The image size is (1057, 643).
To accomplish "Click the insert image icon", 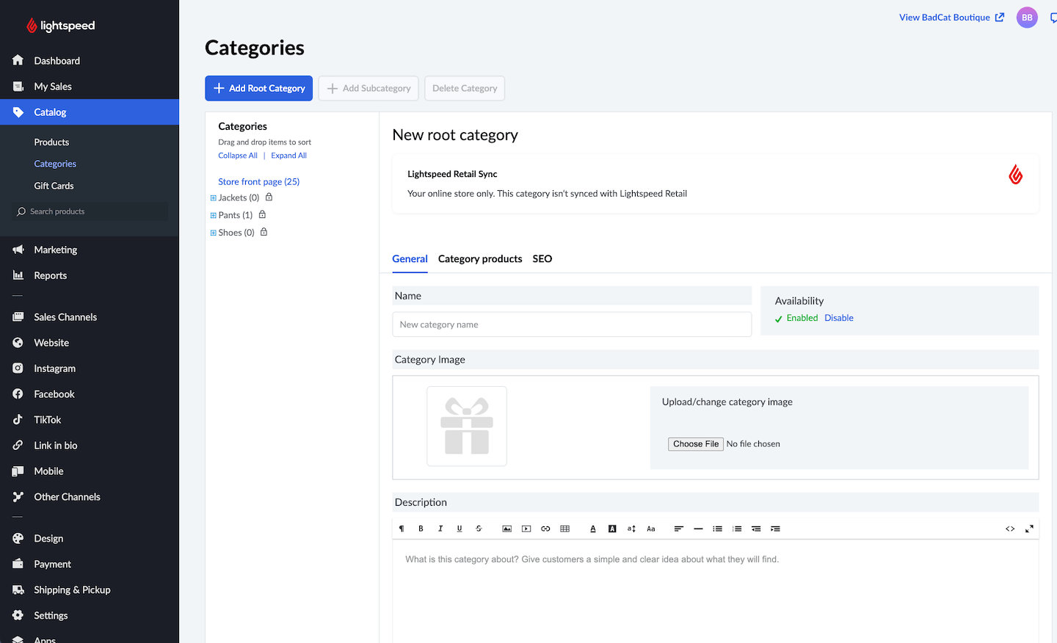I will [506, 528].
